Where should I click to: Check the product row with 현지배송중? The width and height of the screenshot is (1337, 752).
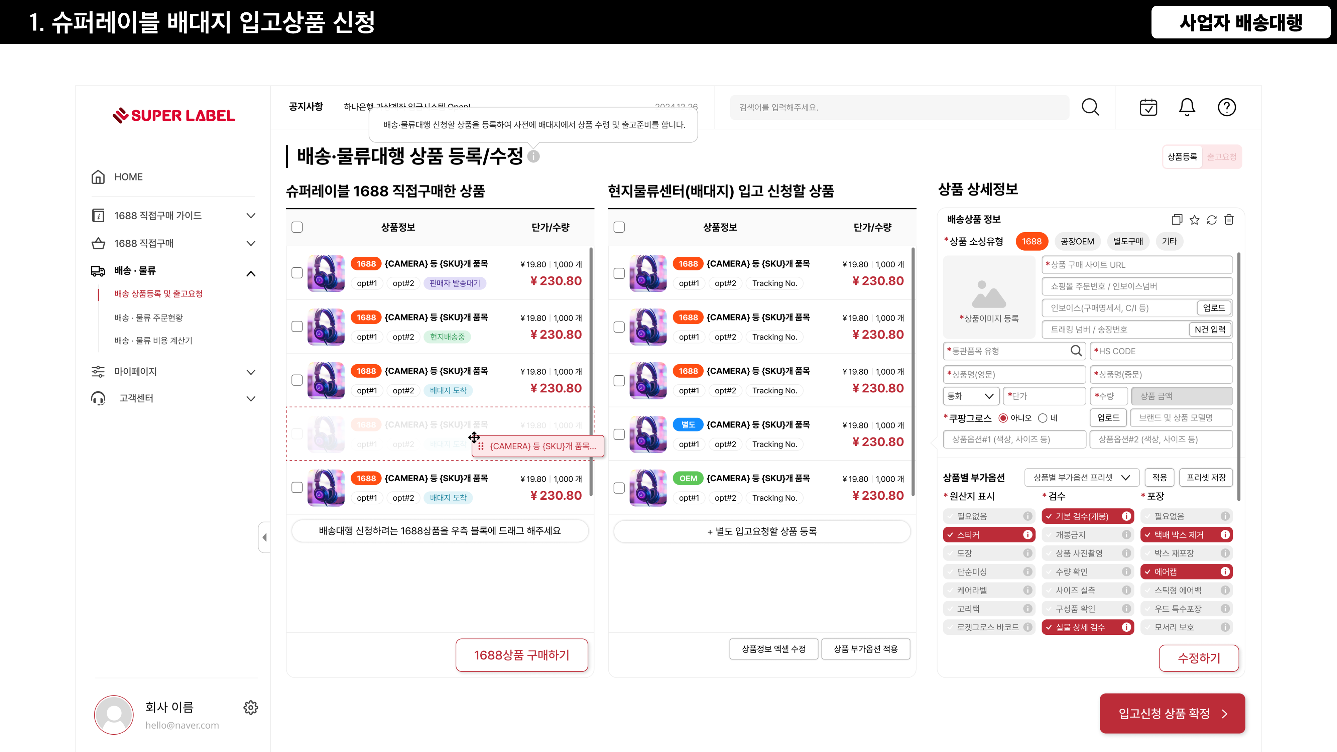297,327
